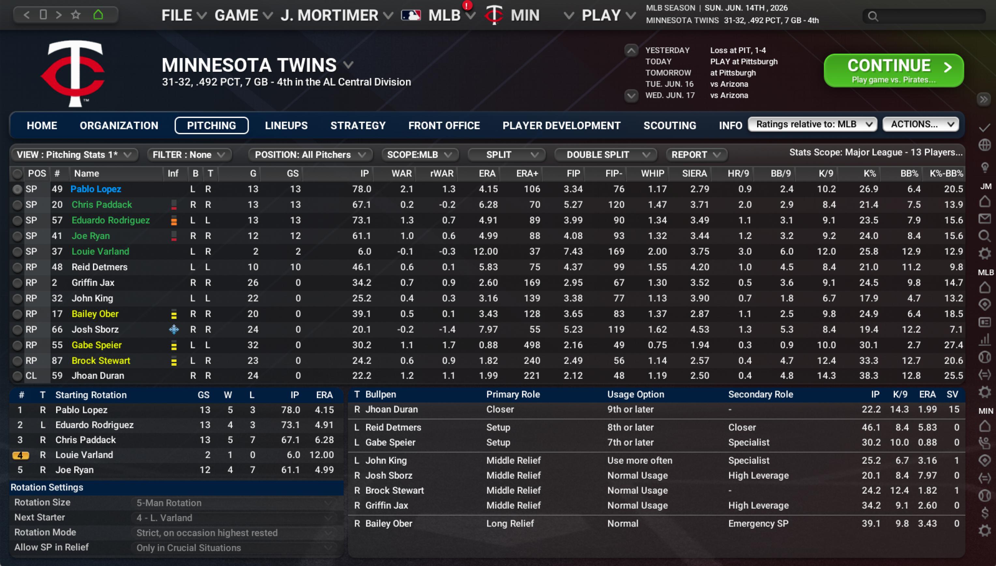Viewport: 996px width, 566px height.
Task: Select the radio button for Chris Paddack row
Action: (x=17, y=205)
